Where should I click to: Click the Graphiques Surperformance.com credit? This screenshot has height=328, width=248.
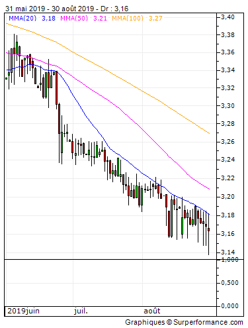[x=184, y=322]
